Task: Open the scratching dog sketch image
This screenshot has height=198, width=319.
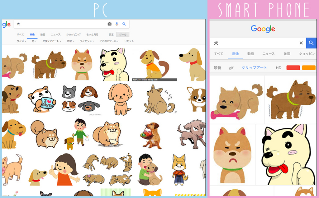Action: 160,99
